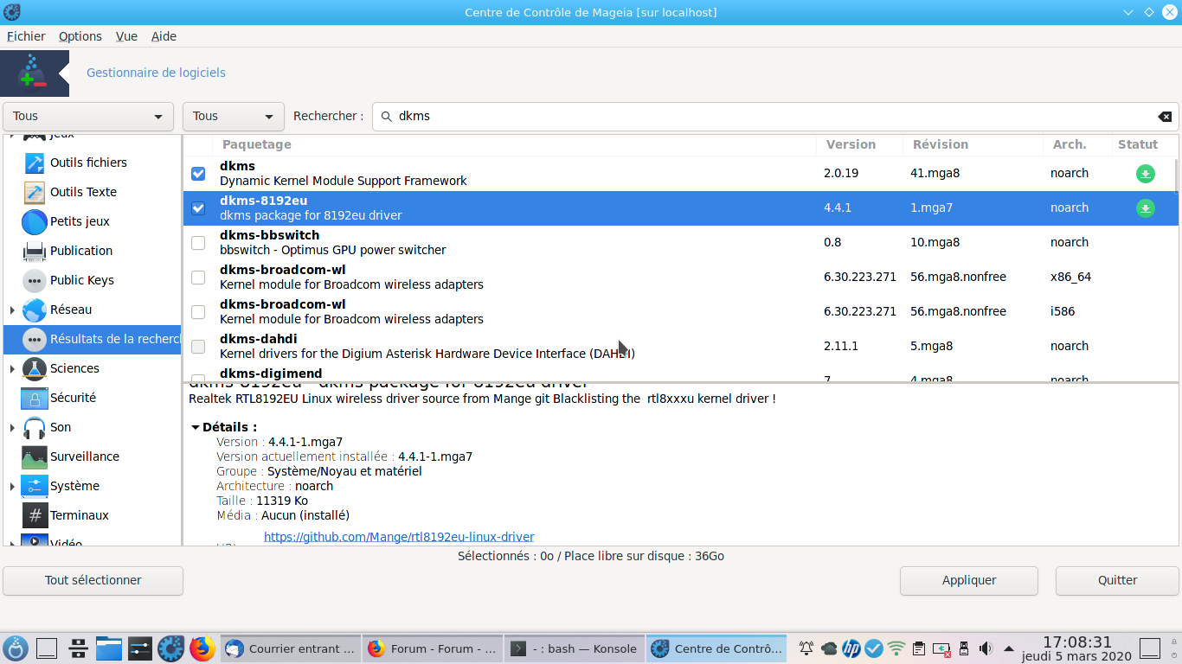Click in the dkms search input field
The image size is (1182, 664).
point(774,116)
